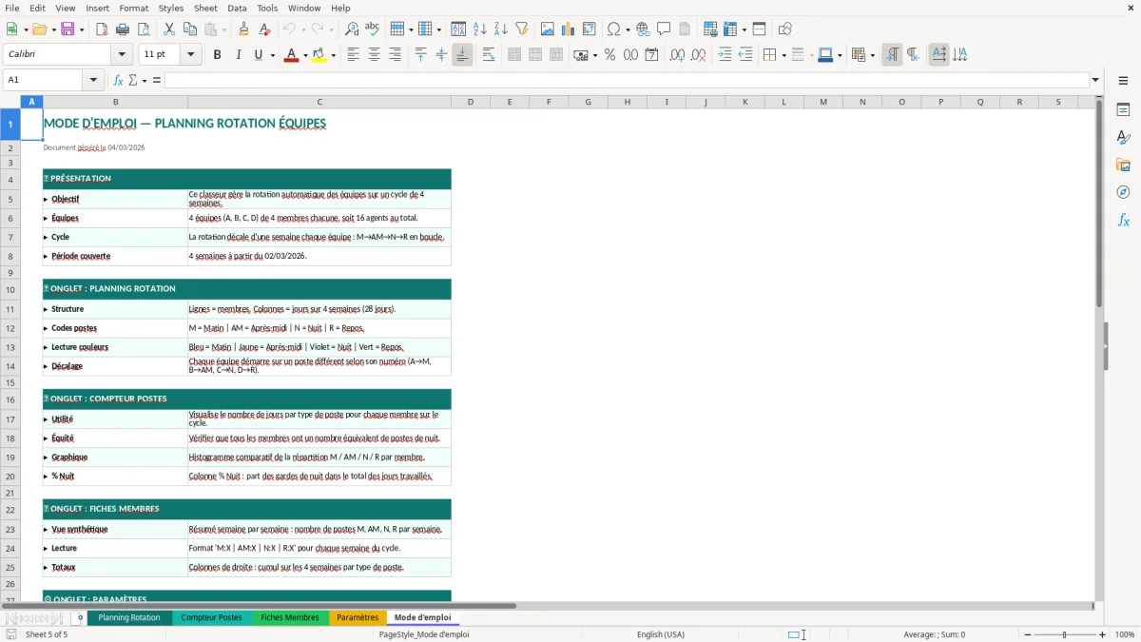Viewport: 1141px width, 642px height.
Task: Click the Cut scissors icon
Action: click(169, 29)
